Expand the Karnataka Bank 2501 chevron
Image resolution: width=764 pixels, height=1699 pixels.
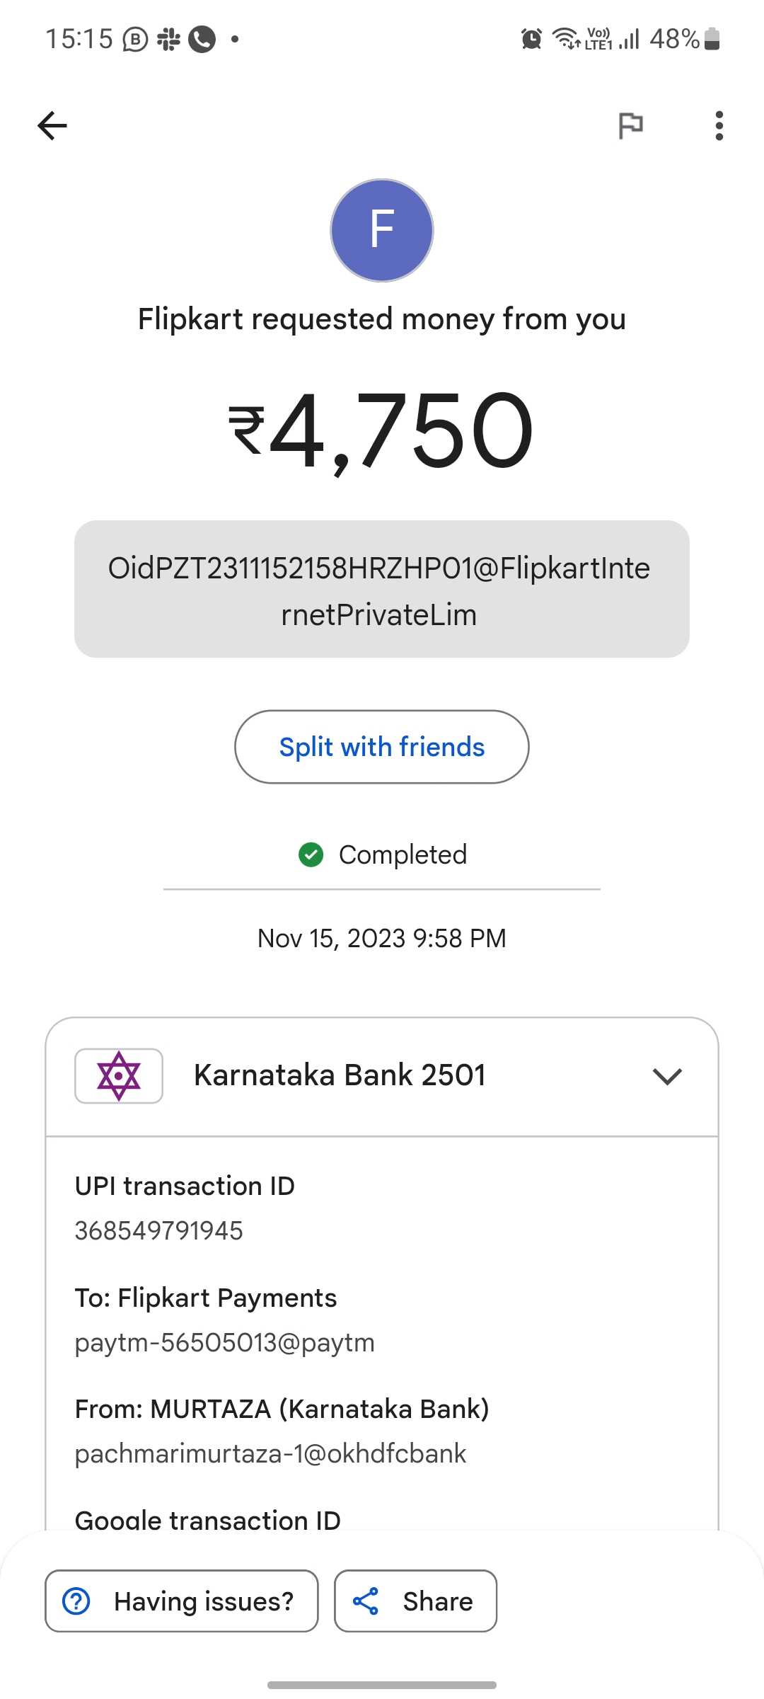667,1076
